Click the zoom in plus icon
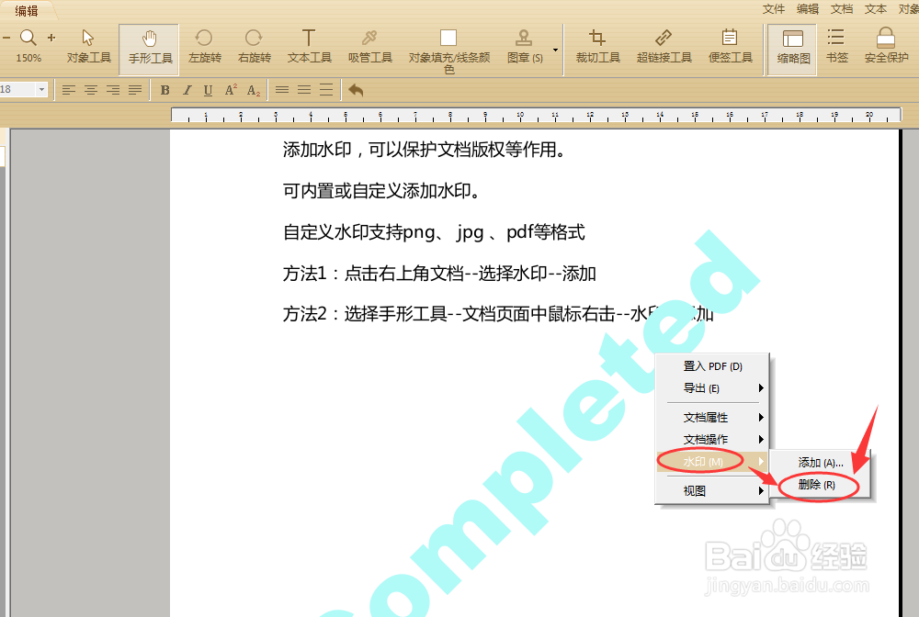 tap(51, 38)
